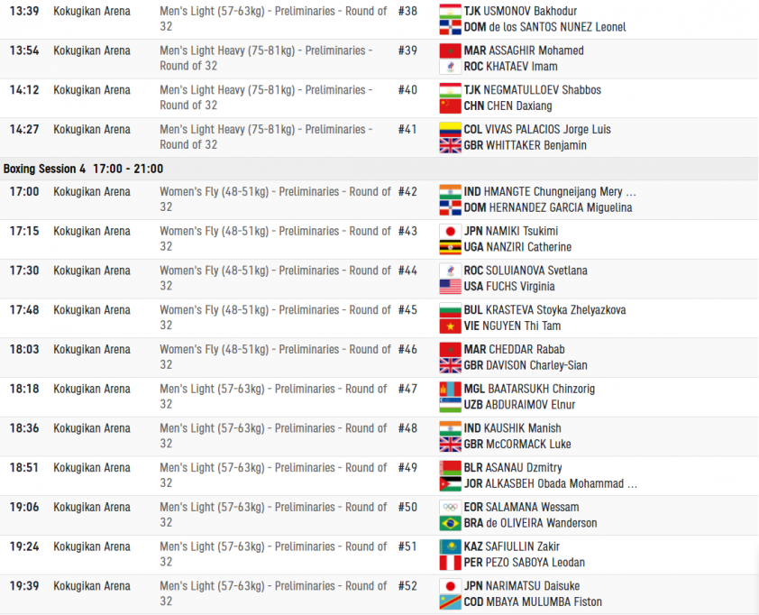Click the Great Britain flag beside WHITTAKER Benjamin
This screenshot has height=615, width=759.
(x=450, y=146)
